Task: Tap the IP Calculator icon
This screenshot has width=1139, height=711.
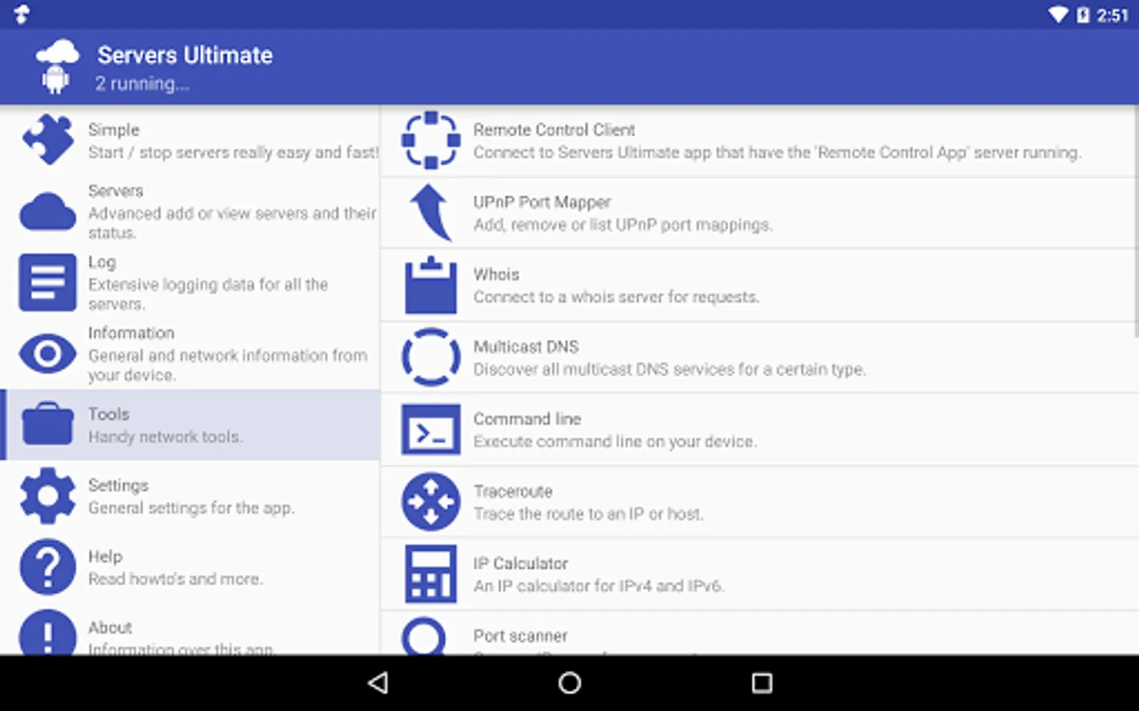Action: [x=430, y=574]
